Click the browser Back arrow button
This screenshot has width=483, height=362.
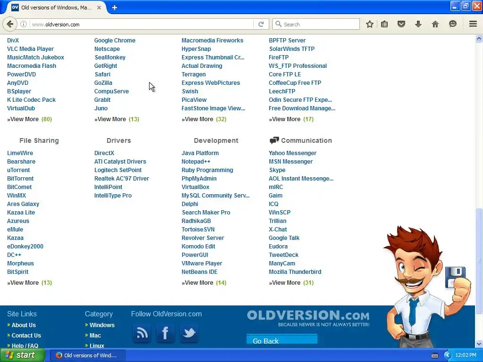[x=10, y=24]
